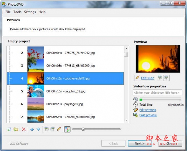Click the rotate right icon under the preview
187x151 pixels.
pos(166,78)
